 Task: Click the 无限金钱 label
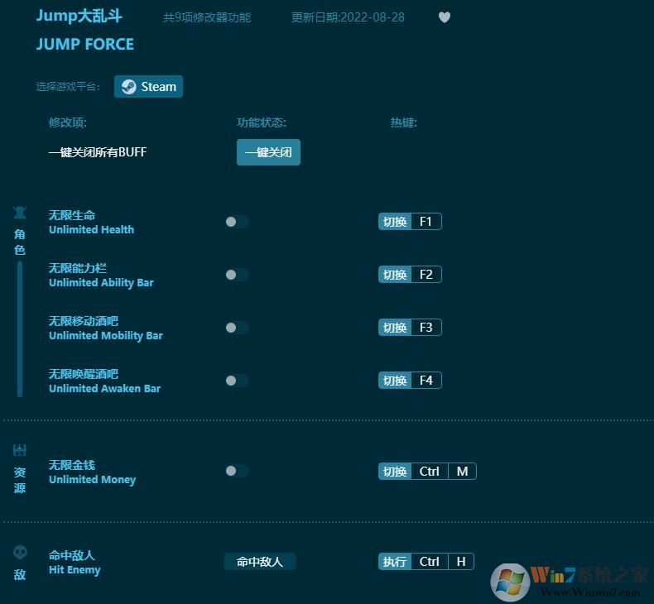pyautogui.click(x=72, y=465)
